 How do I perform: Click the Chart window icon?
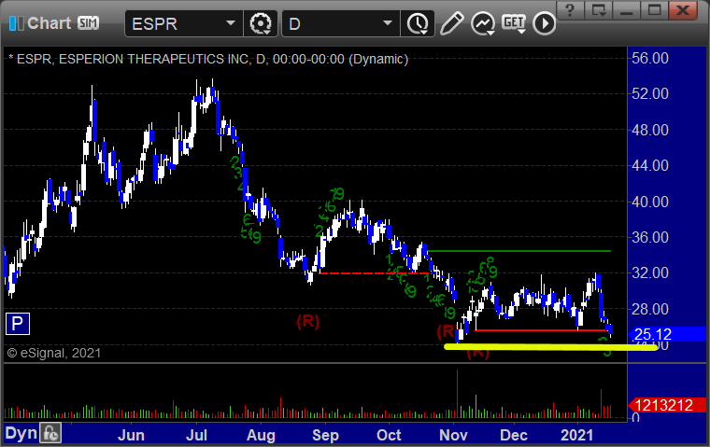tap(16, 23)
